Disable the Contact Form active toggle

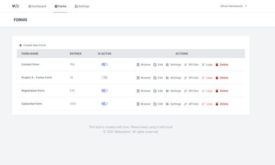(104, 64)
